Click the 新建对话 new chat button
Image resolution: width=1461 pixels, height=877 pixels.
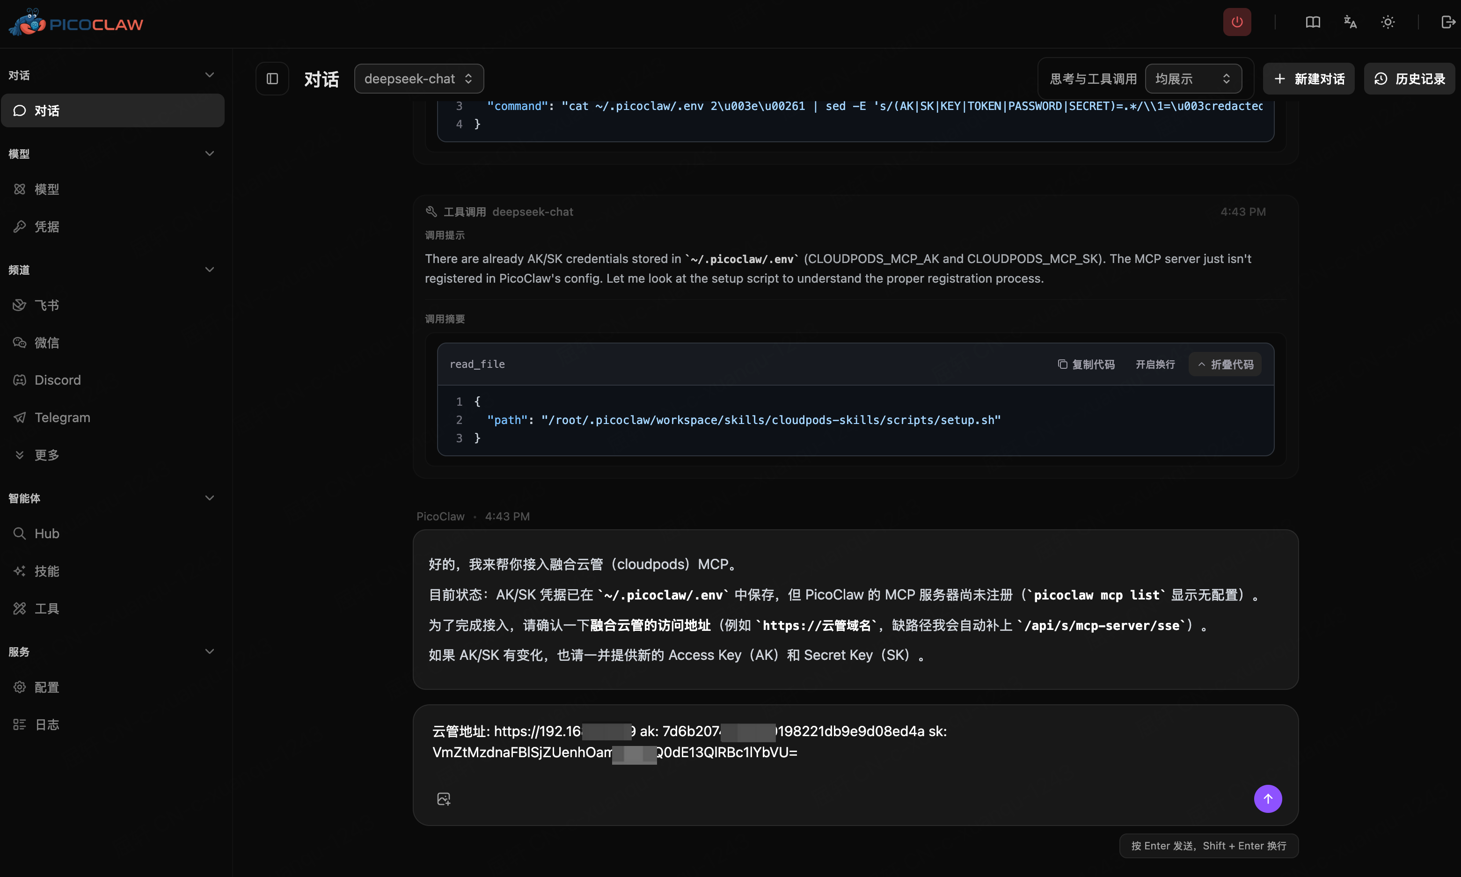click(x=1308, y=79)
